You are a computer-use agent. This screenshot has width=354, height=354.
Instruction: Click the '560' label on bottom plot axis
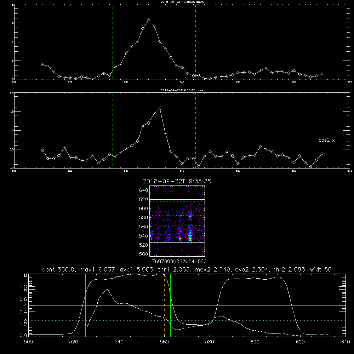pyautogui.click(x=164, y=342)
